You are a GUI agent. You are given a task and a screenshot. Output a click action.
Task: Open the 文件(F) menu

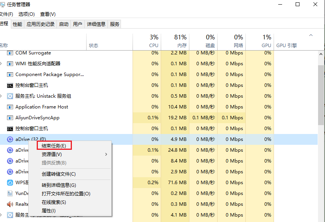click(7, 14)
